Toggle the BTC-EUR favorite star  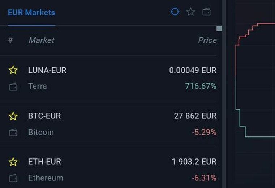13,116
